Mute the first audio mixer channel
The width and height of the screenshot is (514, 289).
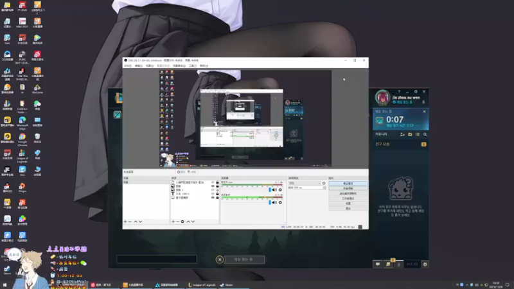275,189
